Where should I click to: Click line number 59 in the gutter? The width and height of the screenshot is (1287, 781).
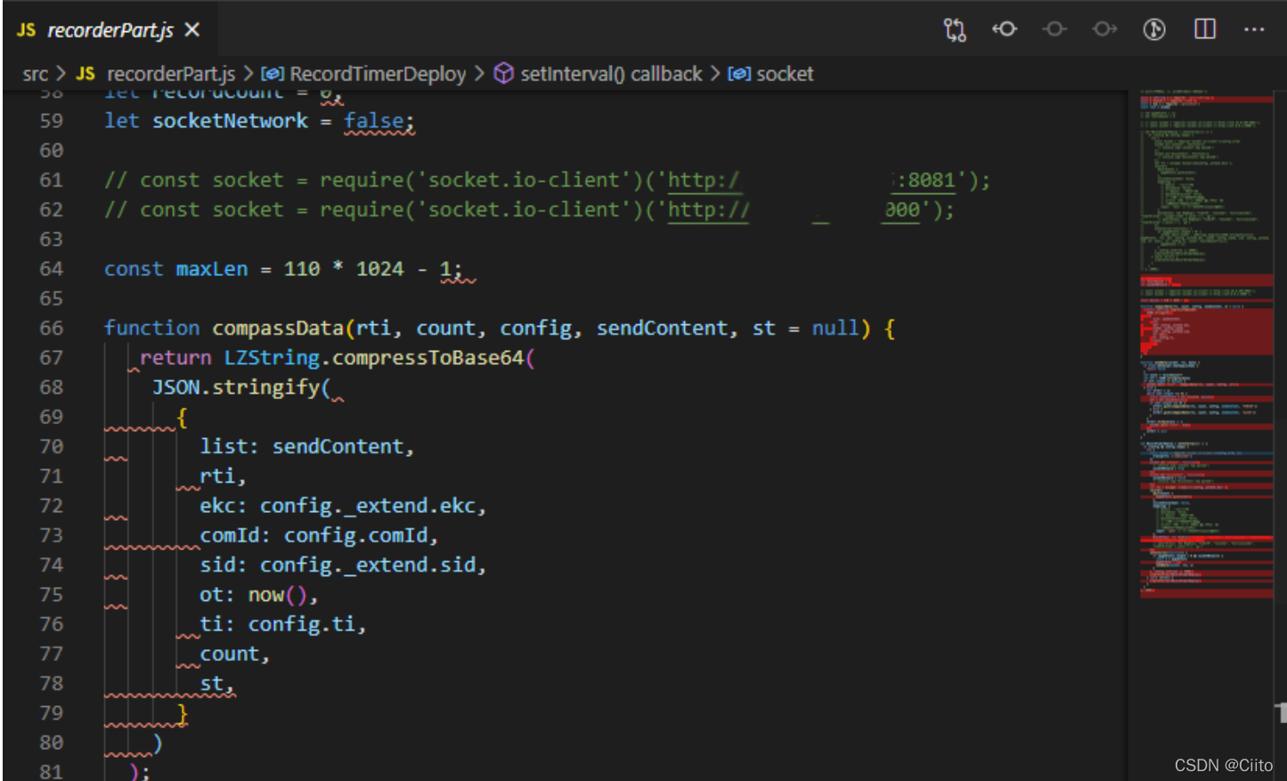pyautogui.click(x=52, y=121)
